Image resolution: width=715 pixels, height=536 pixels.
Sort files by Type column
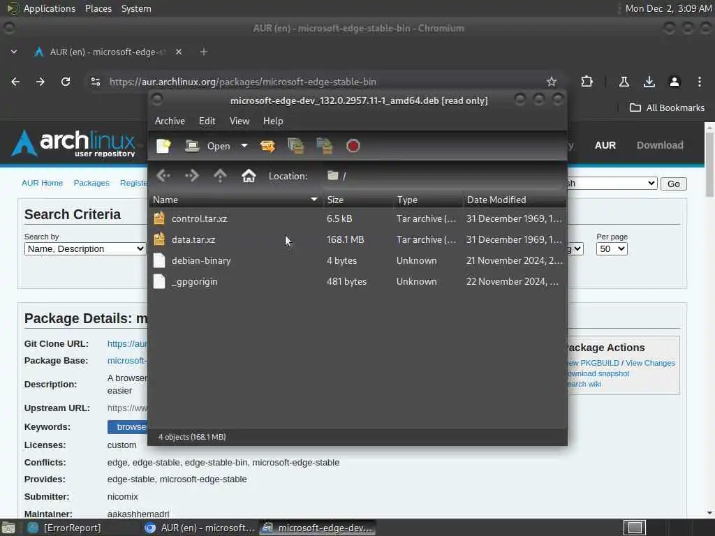428,200
